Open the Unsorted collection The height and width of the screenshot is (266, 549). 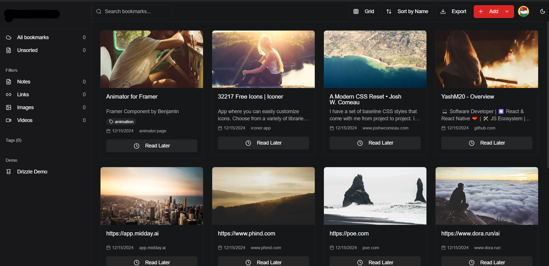pos(46,50)
